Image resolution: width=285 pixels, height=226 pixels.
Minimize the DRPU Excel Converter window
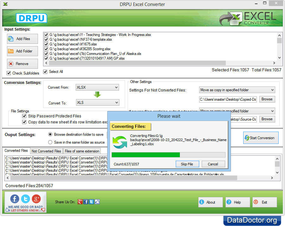256,3
